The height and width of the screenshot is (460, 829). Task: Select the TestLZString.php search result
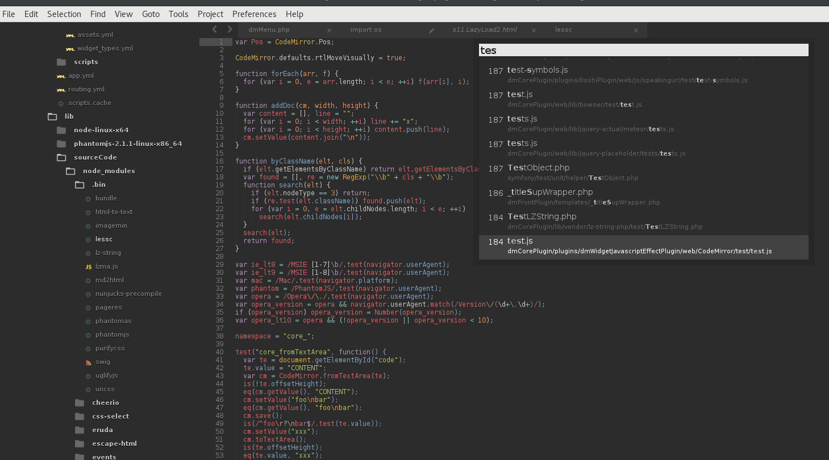click(644, 221)
